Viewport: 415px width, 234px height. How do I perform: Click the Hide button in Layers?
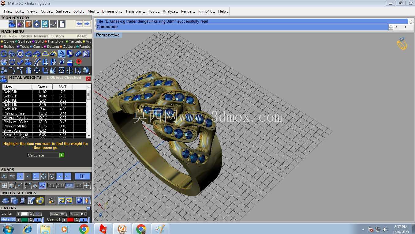[x=58, y=214]
